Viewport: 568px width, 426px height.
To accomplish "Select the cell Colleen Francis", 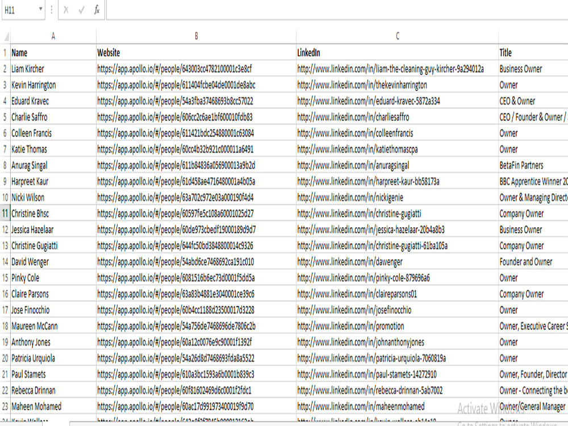I will [53, 133].
